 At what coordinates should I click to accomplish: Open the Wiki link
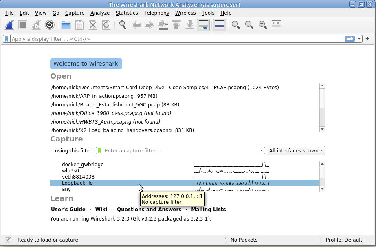click(x=101, y=210)
